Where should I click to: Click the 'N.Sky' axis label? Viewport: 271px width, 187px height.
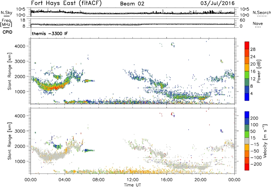coord(6,12)
